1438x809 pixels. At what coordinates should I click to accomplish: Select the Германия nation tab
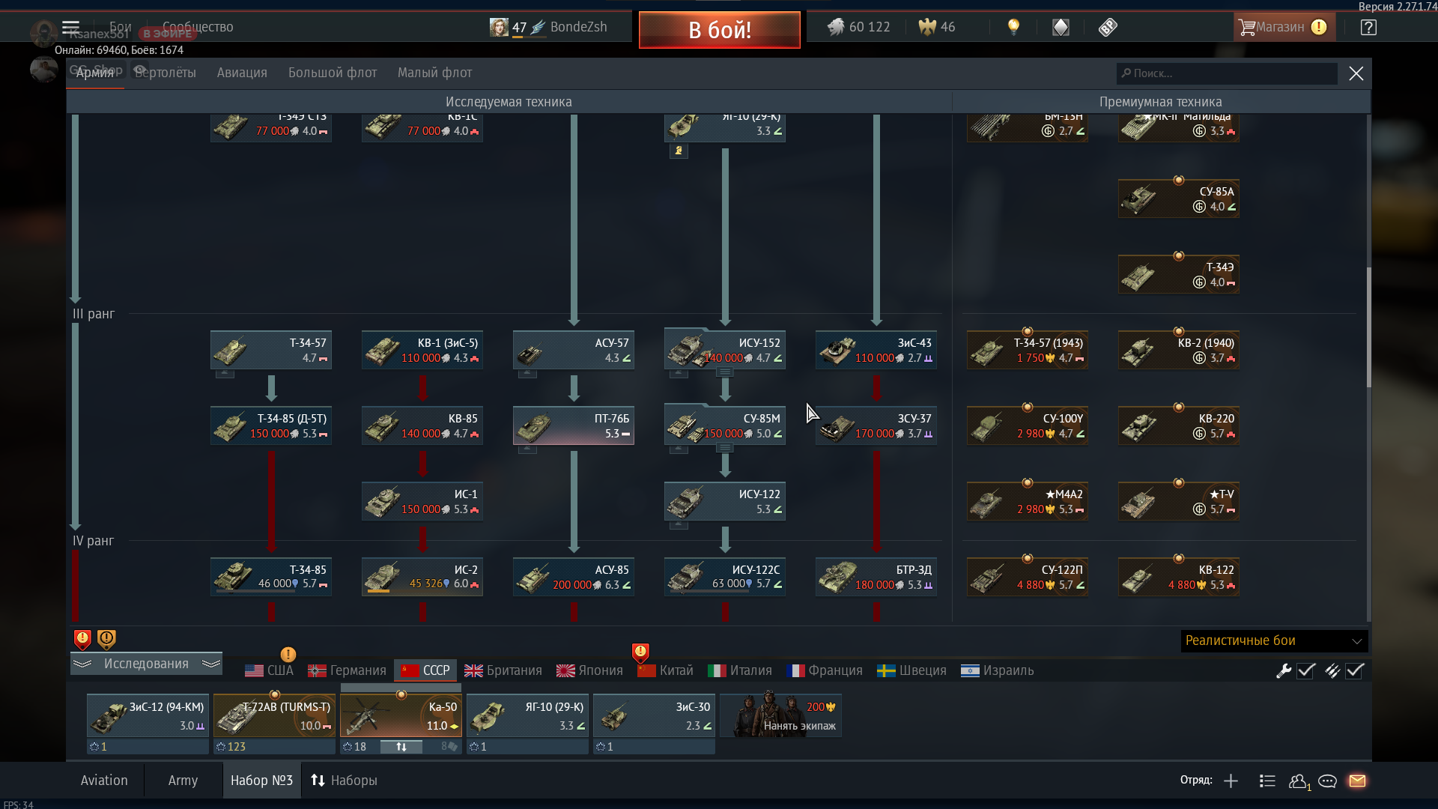pyautogui.click(x=348, y=670)
